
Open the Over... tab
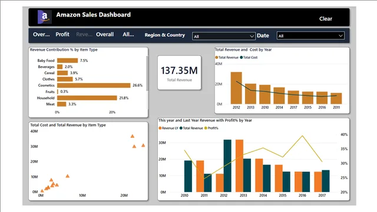41,34
